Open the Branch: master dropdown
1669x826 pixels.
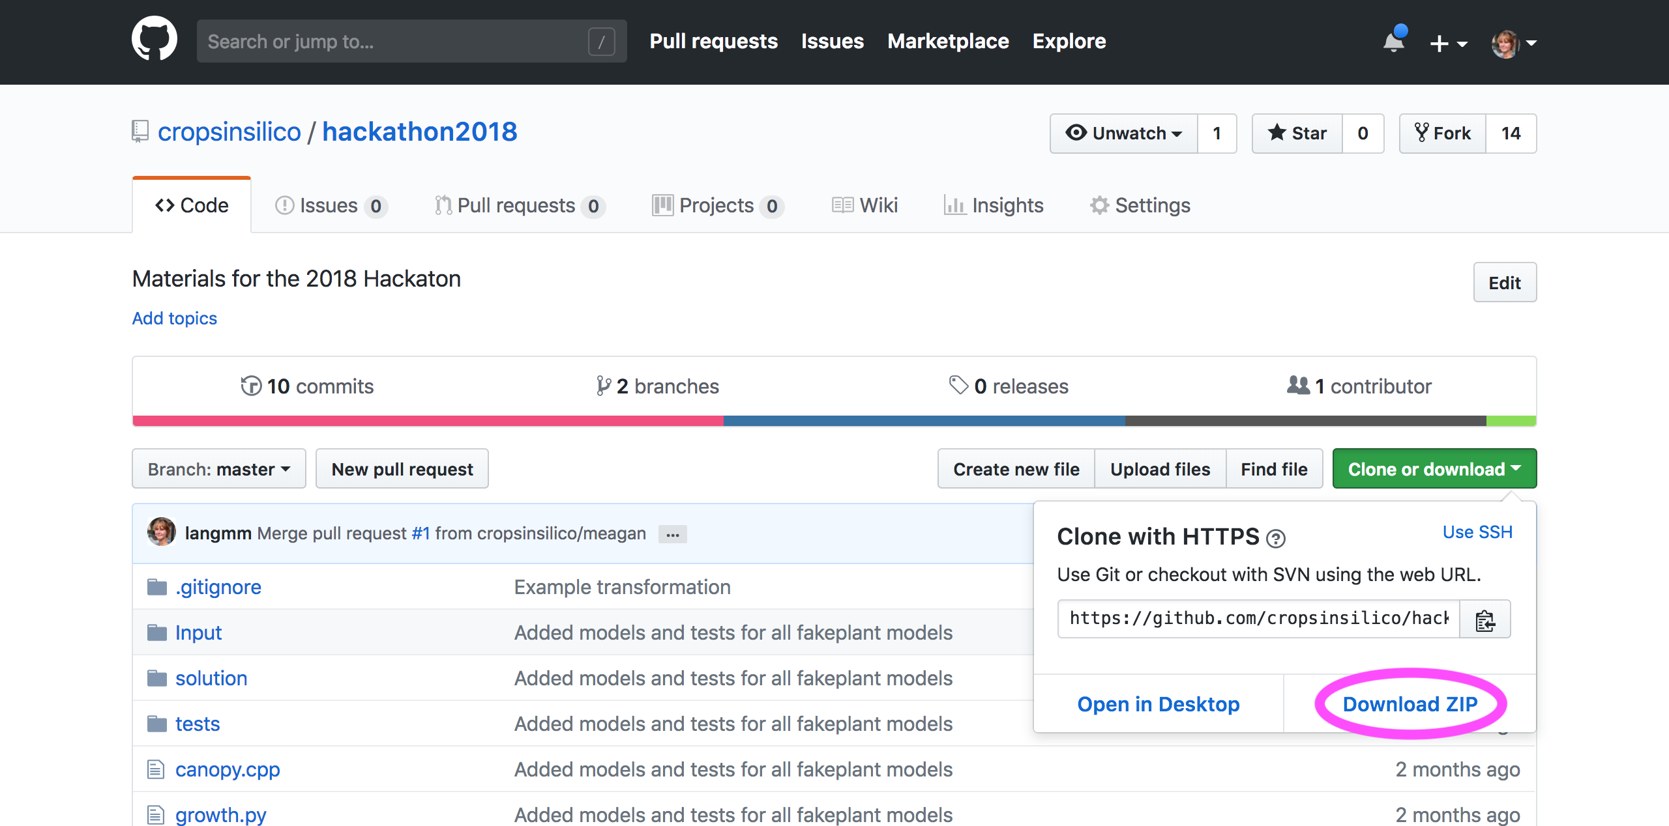coord(219,468)
